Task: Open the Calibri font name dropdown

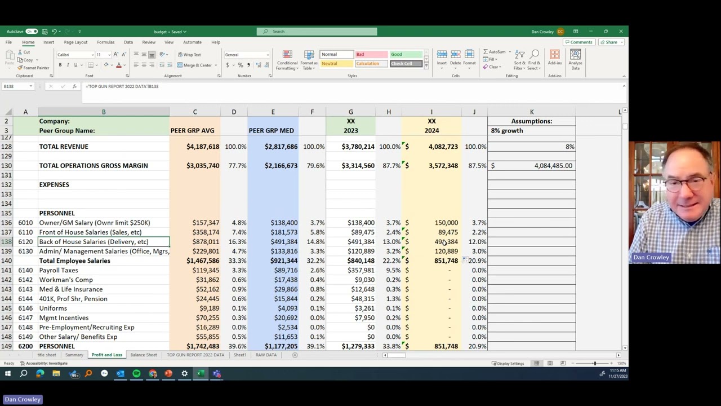Action: [92, 55]
